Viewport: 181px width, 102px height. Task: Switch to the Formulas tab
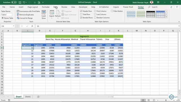tap(46, 7)
